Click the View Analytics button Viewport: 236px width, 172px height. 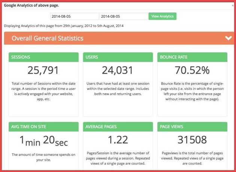(162, 17)
